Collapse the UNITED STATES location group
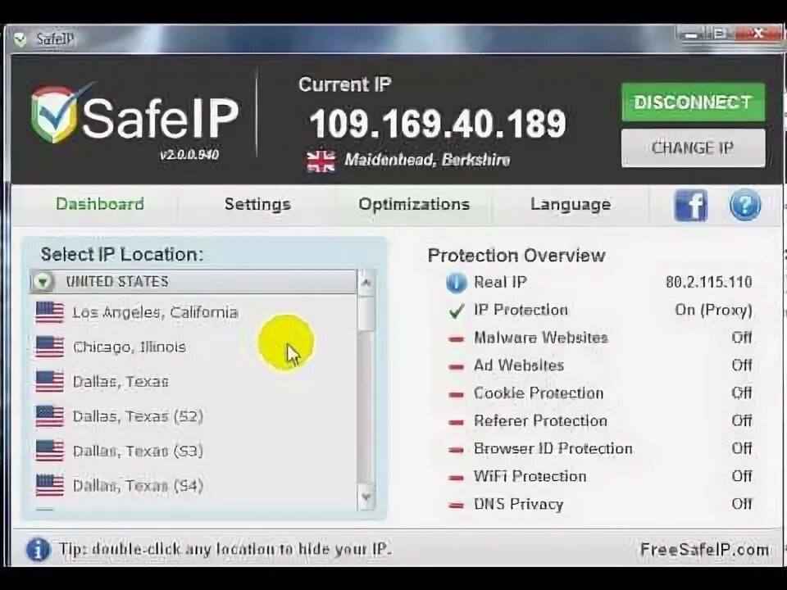 [43, 281]
